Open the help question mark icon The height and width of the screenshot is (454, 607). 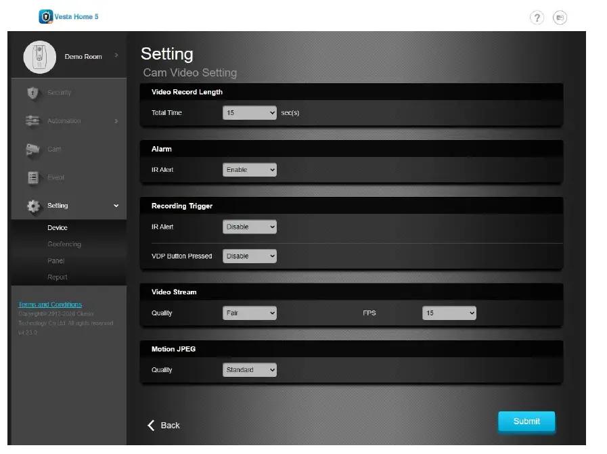click(x=537, y=18)
